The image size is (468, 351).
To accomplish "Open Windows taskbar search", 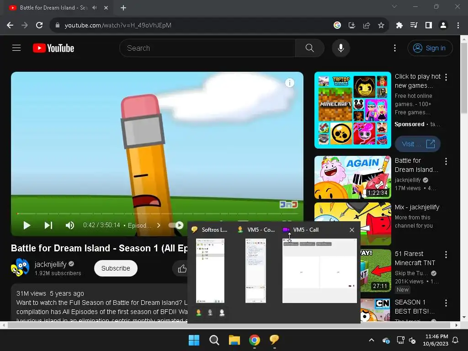I will coord(214,340).
